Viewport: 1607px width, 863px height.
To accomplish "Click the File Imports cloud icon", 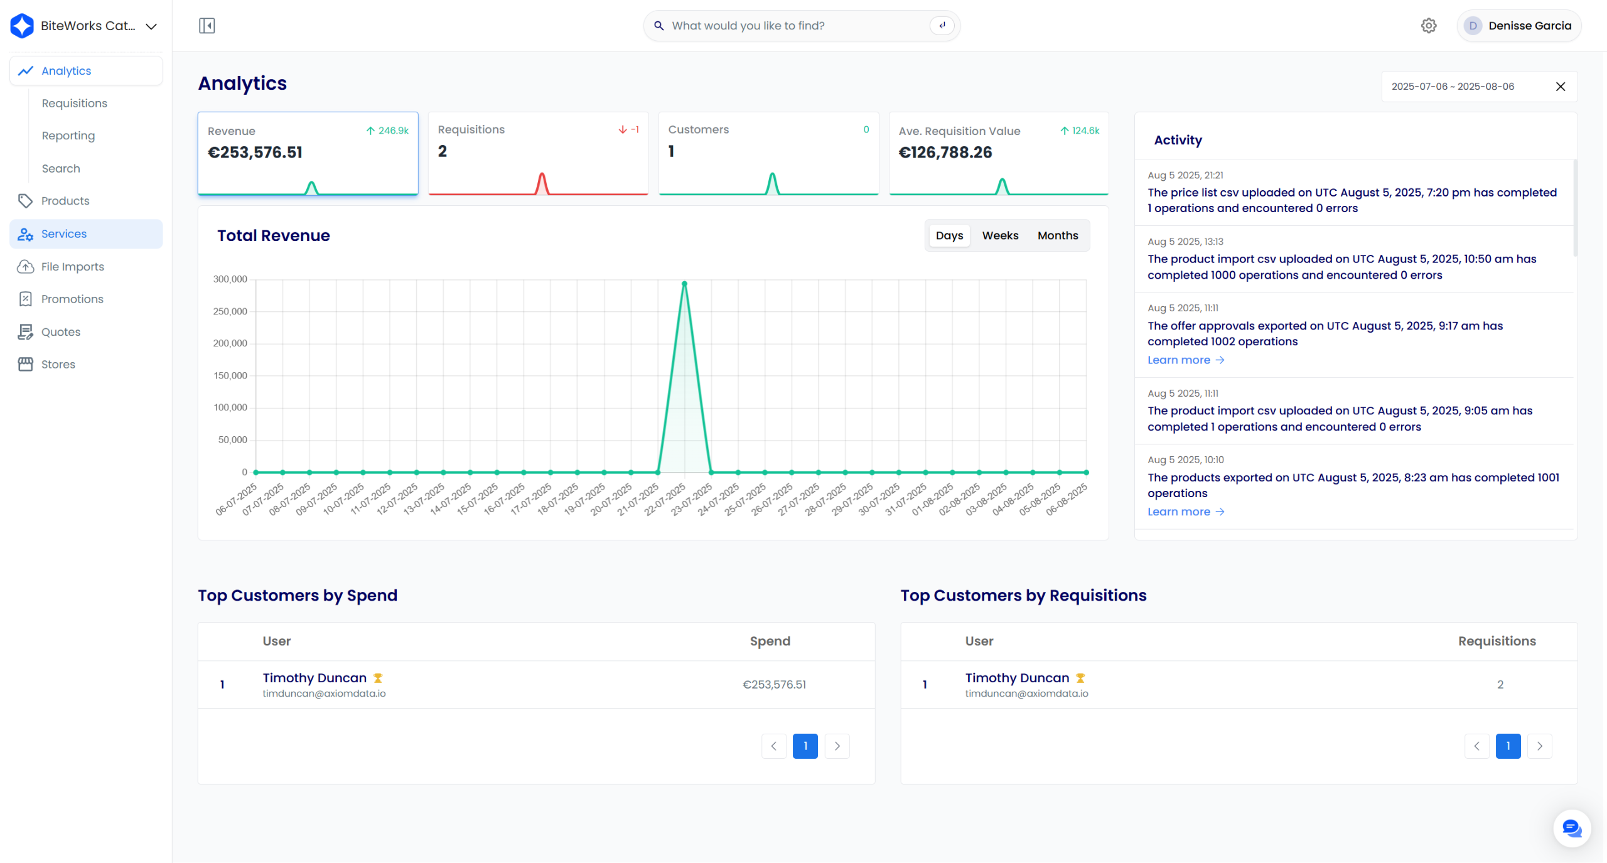I will click(x=25, y=267).
